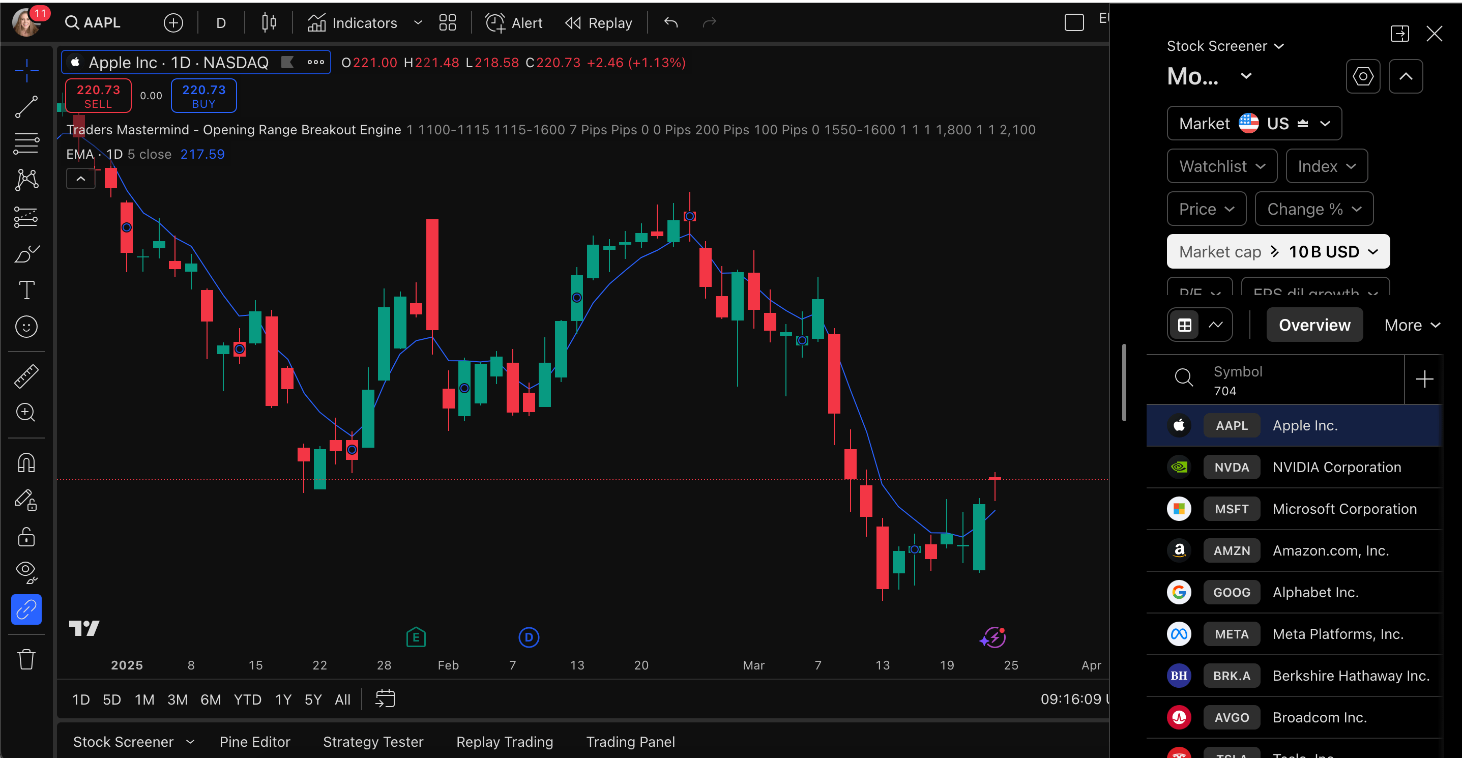Viewport: 1462px width, 758px height.
Task: Switch to the chart view icon
Action: 1216,325
